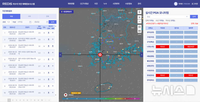
Task: Click the earthquake list scroll-down arrow
Action: point(56,95)
